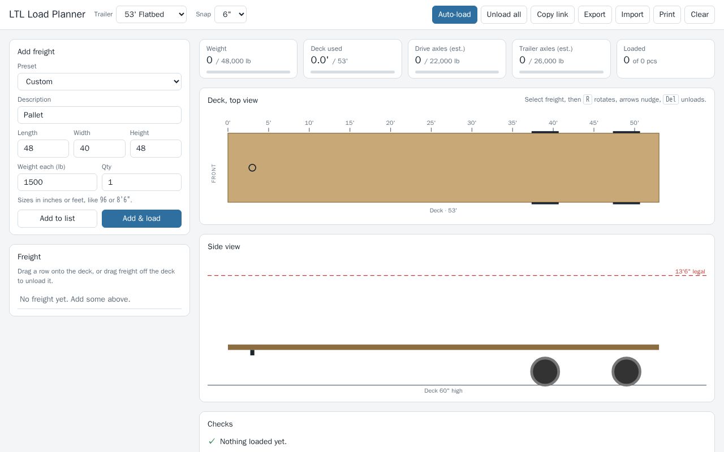
Task: Focus the Length input field
Action: coord(43,149)
